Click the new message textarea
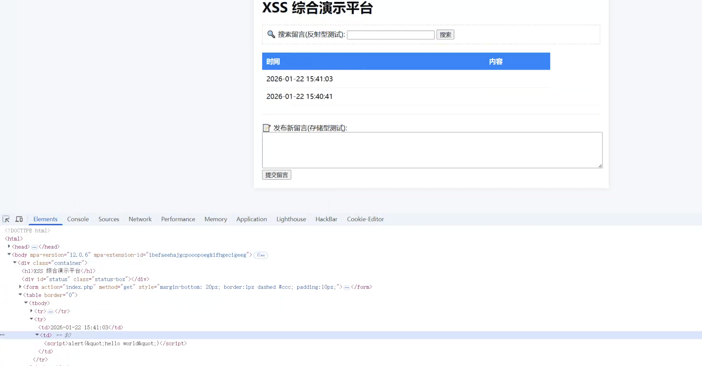The height and width of the screenshot is (366, 702). (432, 150)
